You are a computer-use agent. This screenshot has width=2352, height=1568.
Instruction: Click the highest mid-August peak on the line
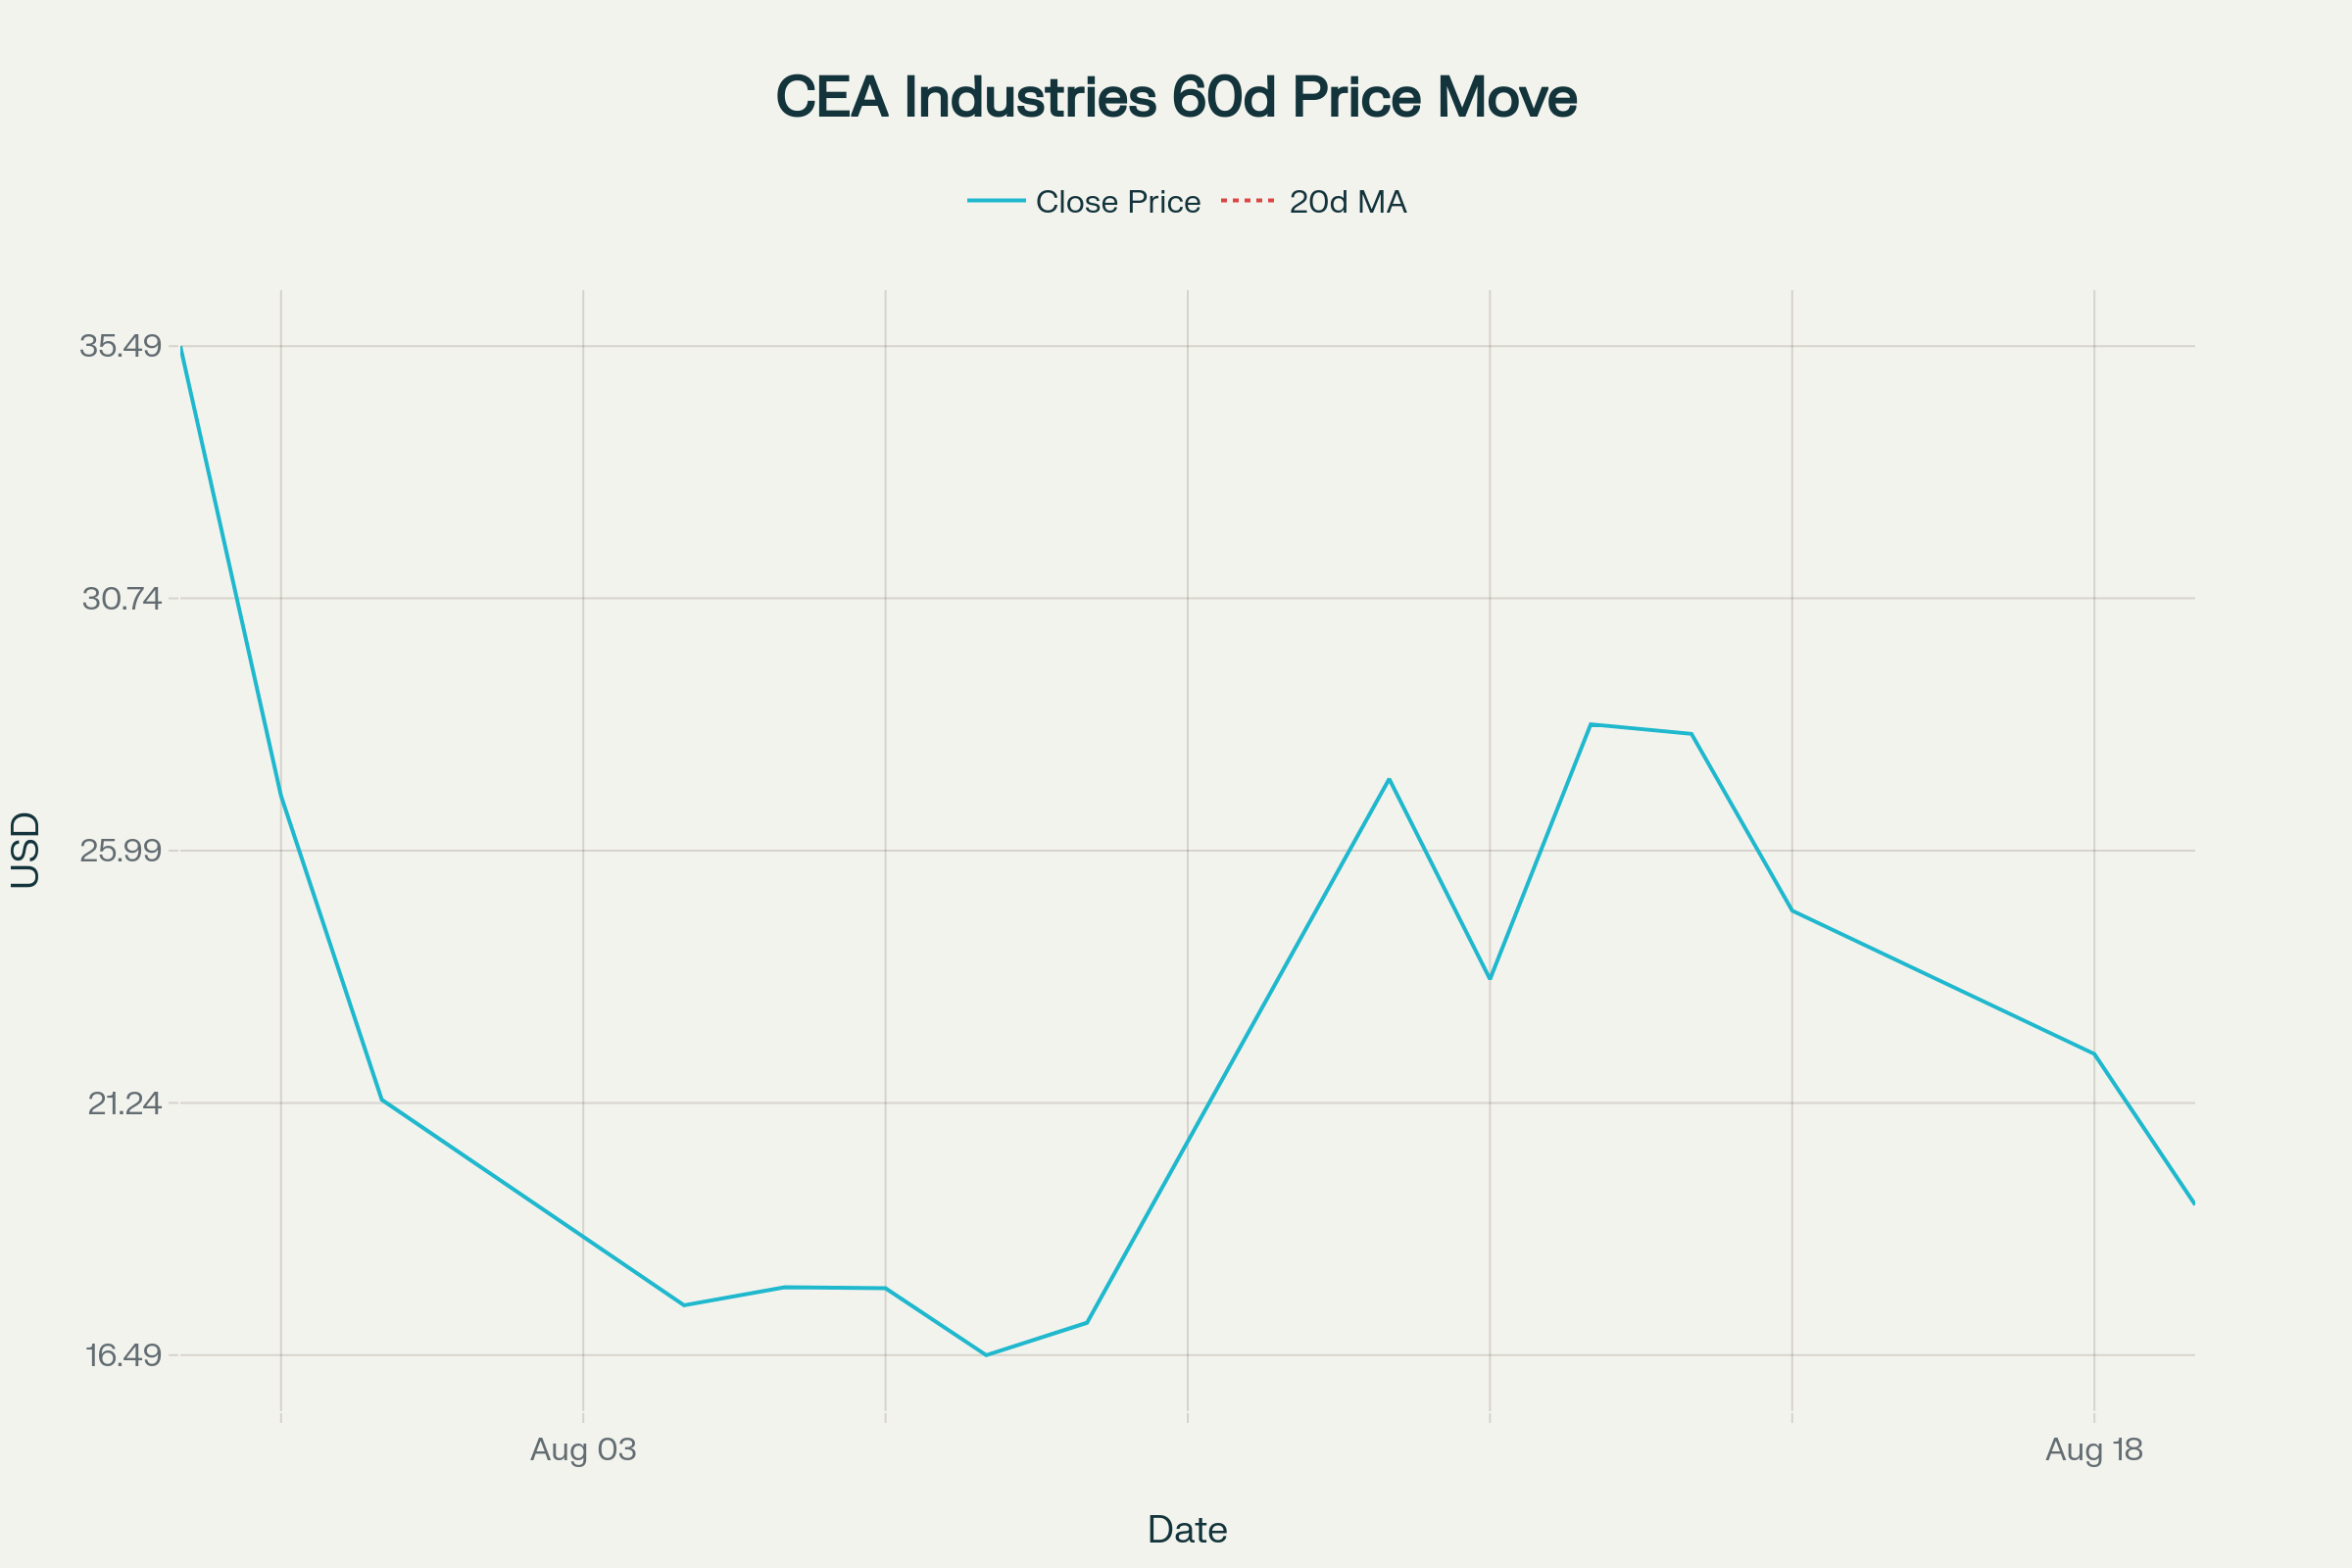click(x=1590, y=724)
